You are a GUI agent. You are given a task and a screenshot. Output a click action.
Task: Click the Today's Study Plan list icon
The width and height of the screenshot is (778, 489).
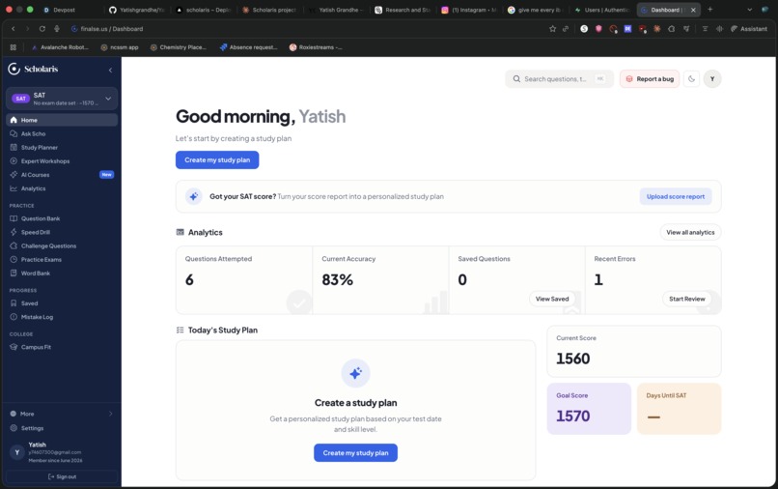click(x=181, y=330)
